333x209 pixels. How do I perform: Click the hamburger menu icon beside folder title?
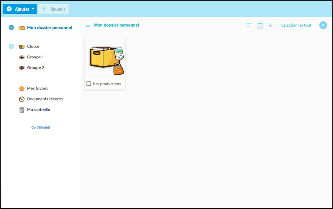click(88, 25)
